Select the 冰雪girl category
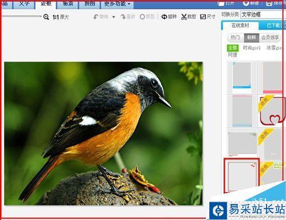 275,48
